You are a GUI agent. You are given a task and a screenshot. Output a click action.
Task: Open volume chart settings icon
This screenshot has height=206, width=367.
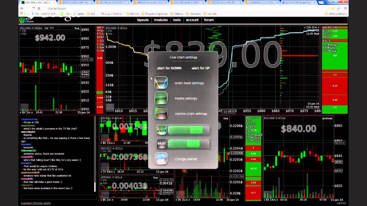[161, 113]
